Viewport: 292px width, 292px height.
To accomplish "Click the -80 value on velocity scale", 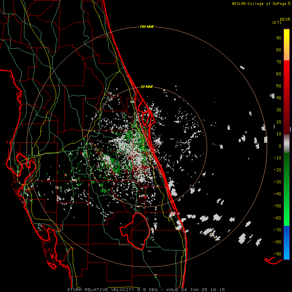I will [277, 242].
